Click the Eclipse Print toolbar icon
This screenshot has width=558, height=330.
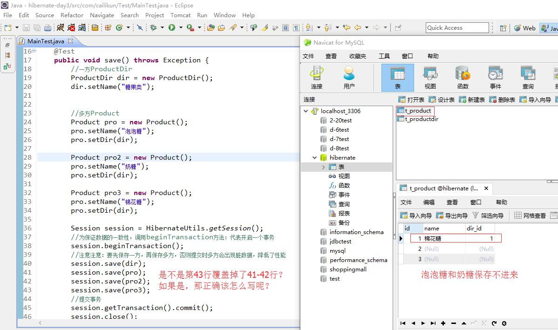point(48,27)
